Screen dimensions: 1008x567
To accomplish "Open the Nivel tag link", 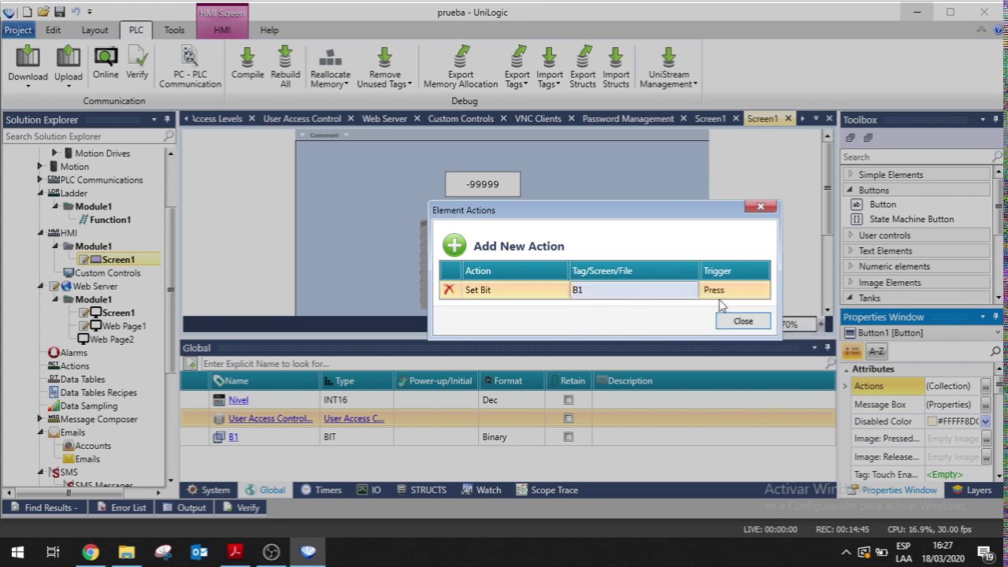I will pos(238,400).
